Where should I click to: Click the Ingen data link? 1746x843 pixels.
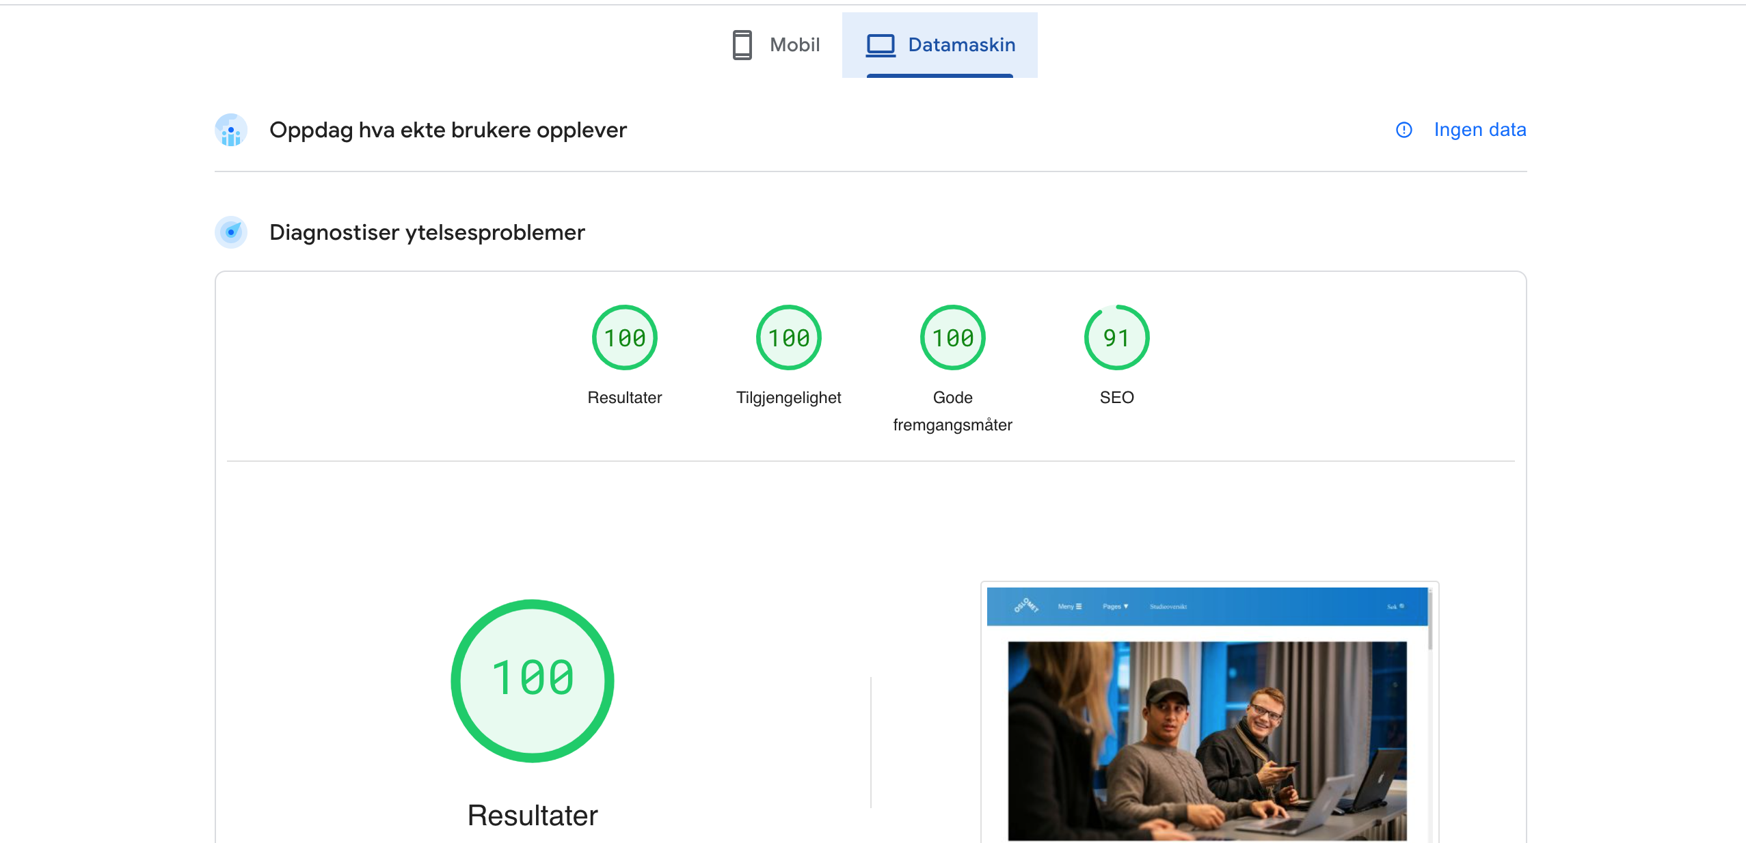[1479, 130]
